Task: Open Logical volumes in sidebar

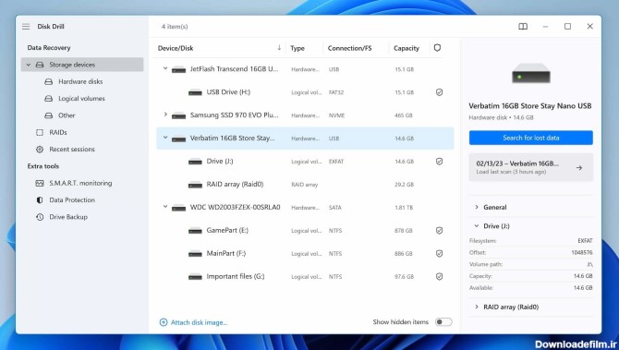Action: tap(81, 99)
